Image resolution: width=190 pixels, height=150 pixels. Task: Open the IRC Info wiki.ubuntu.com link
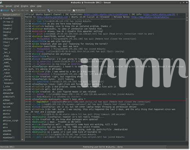pos(159,15)
